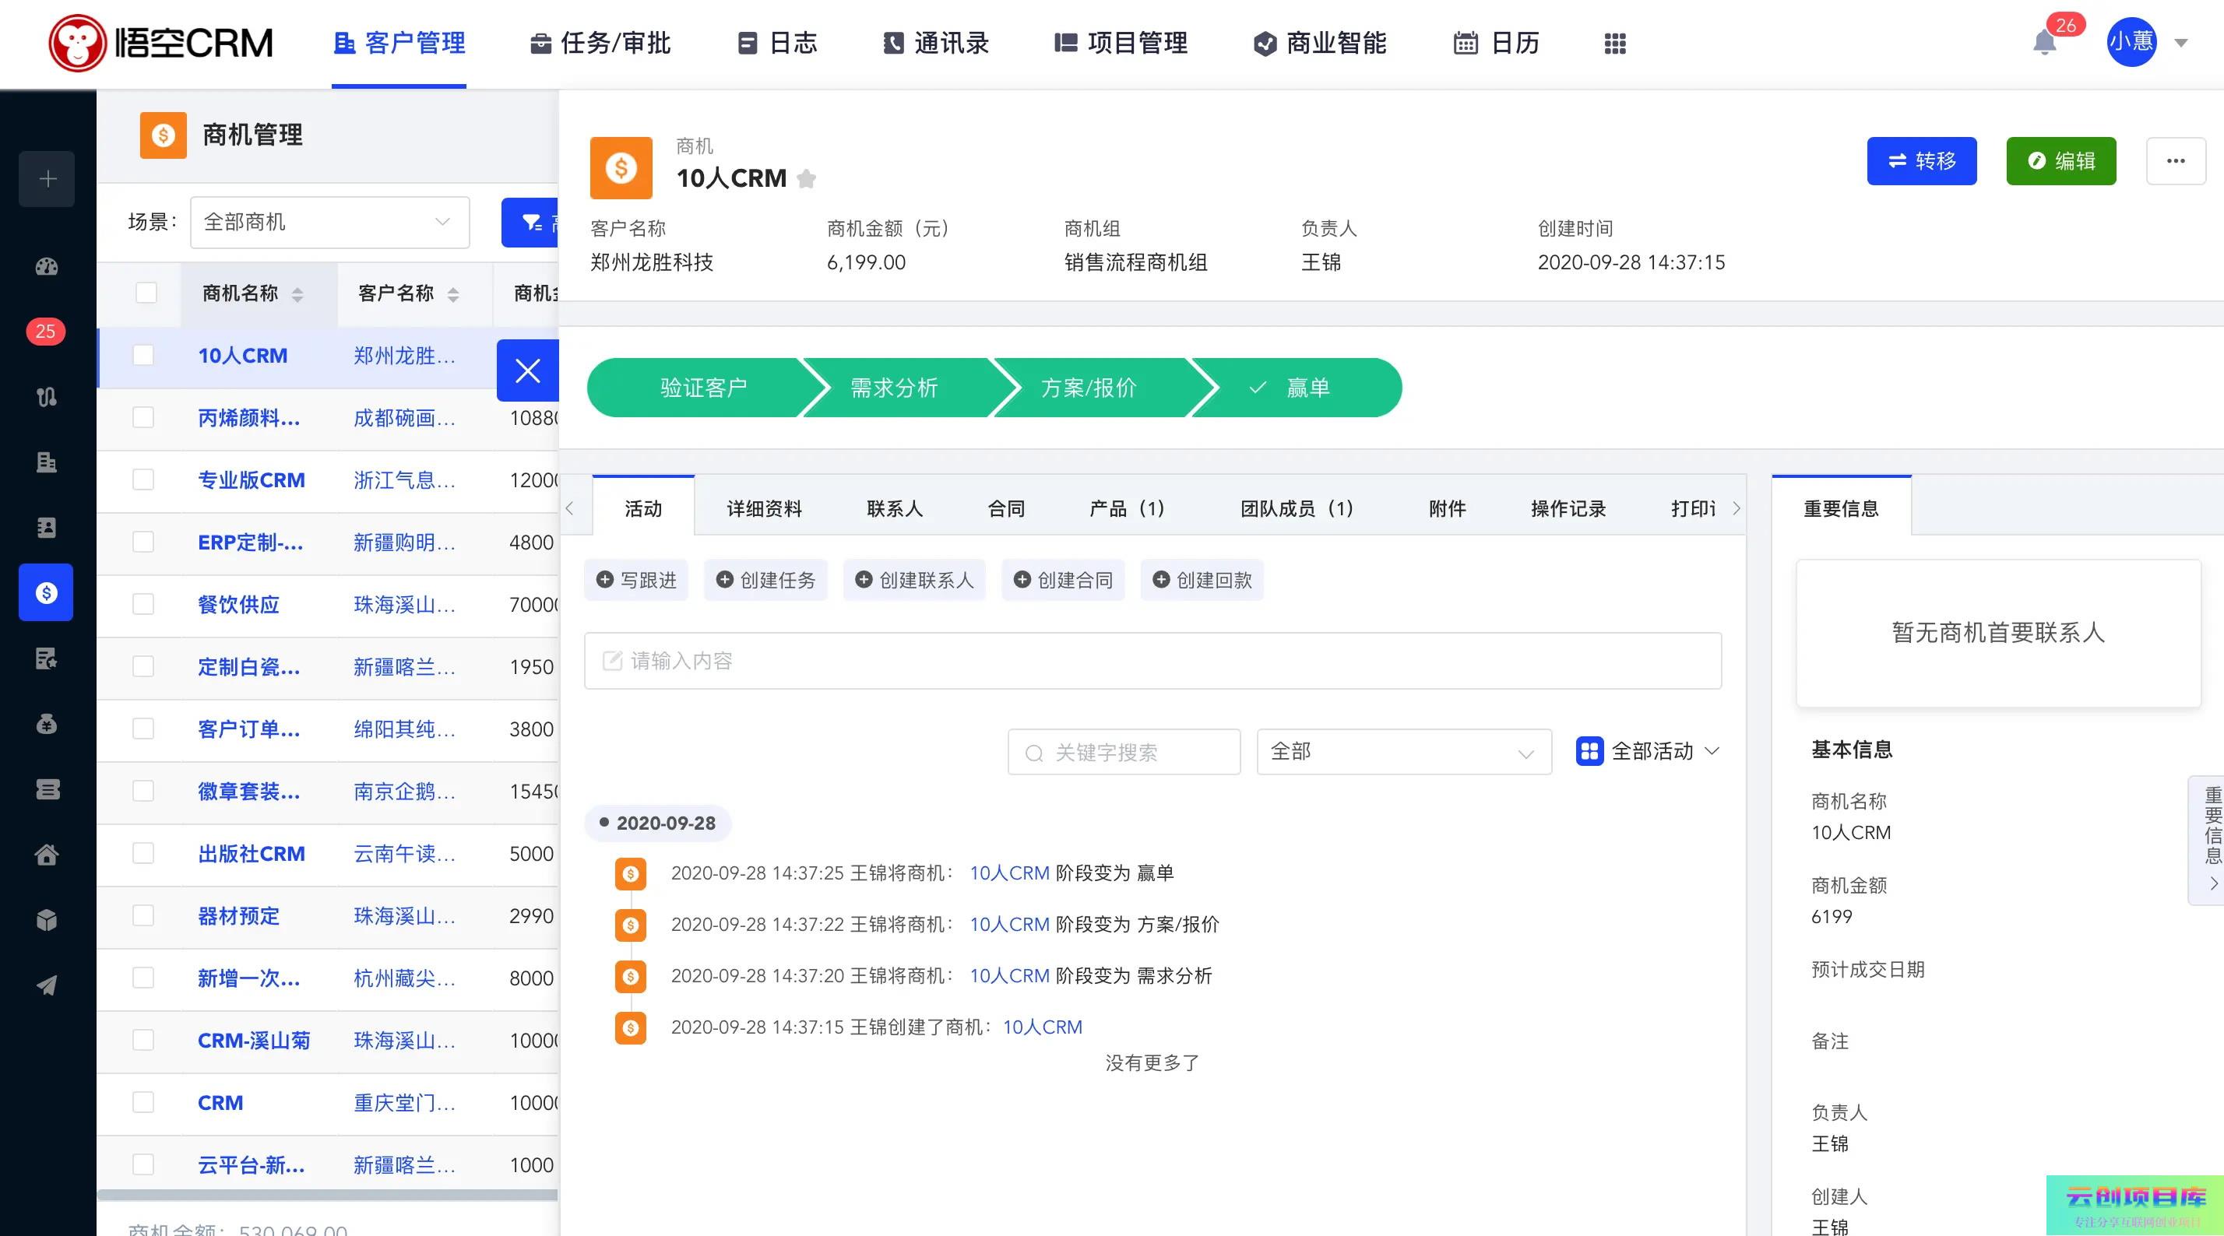This screenshot has width=2224, height=1236.
Task: Check the checkbox for the 10人CRM row
Action: pyautogui.click(x=143, y=355)
